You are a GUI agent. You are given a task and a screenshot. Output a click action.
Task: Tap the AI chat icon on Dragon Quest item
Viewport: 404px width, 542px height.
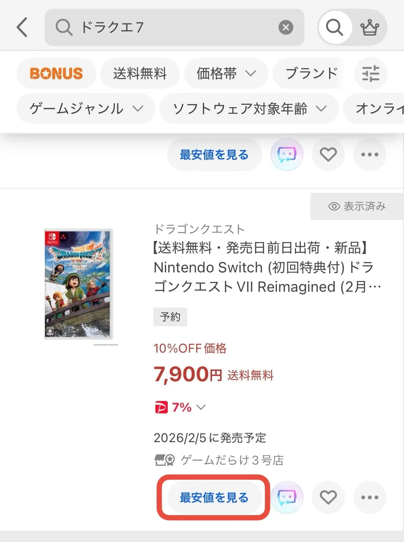(287, 497)
